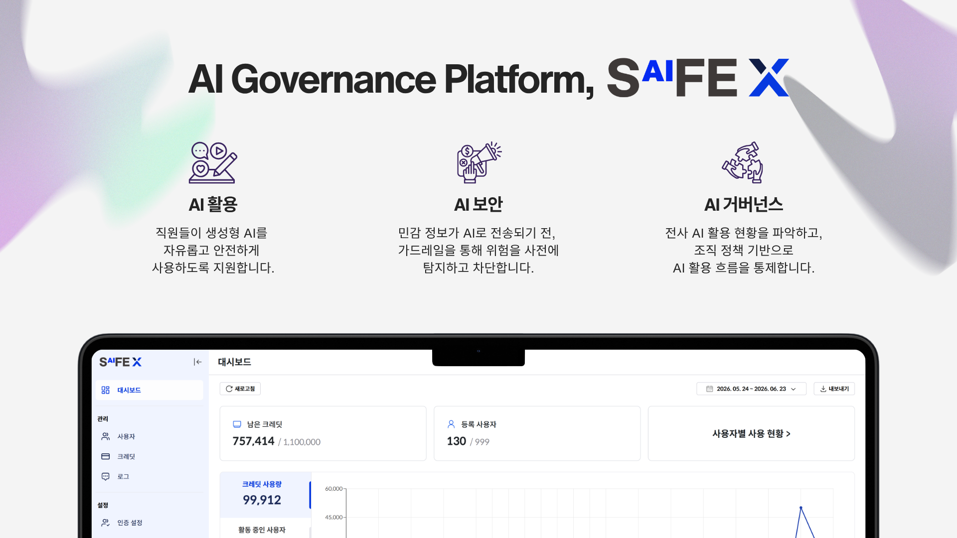Screen dimensions: 957x538
Task: Click the 60,000 y-axis label
Action: coord(333,489)
